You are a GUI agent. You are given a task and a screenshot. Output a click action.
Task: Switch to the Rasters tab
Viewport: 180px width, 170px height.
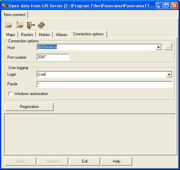[27, 35]
